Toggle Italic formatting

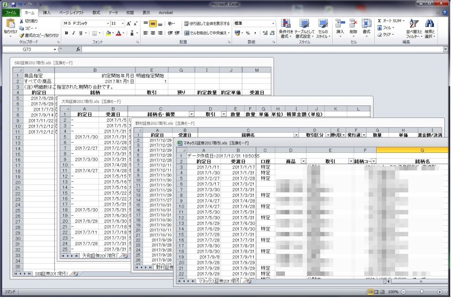(x=74, y=33)
